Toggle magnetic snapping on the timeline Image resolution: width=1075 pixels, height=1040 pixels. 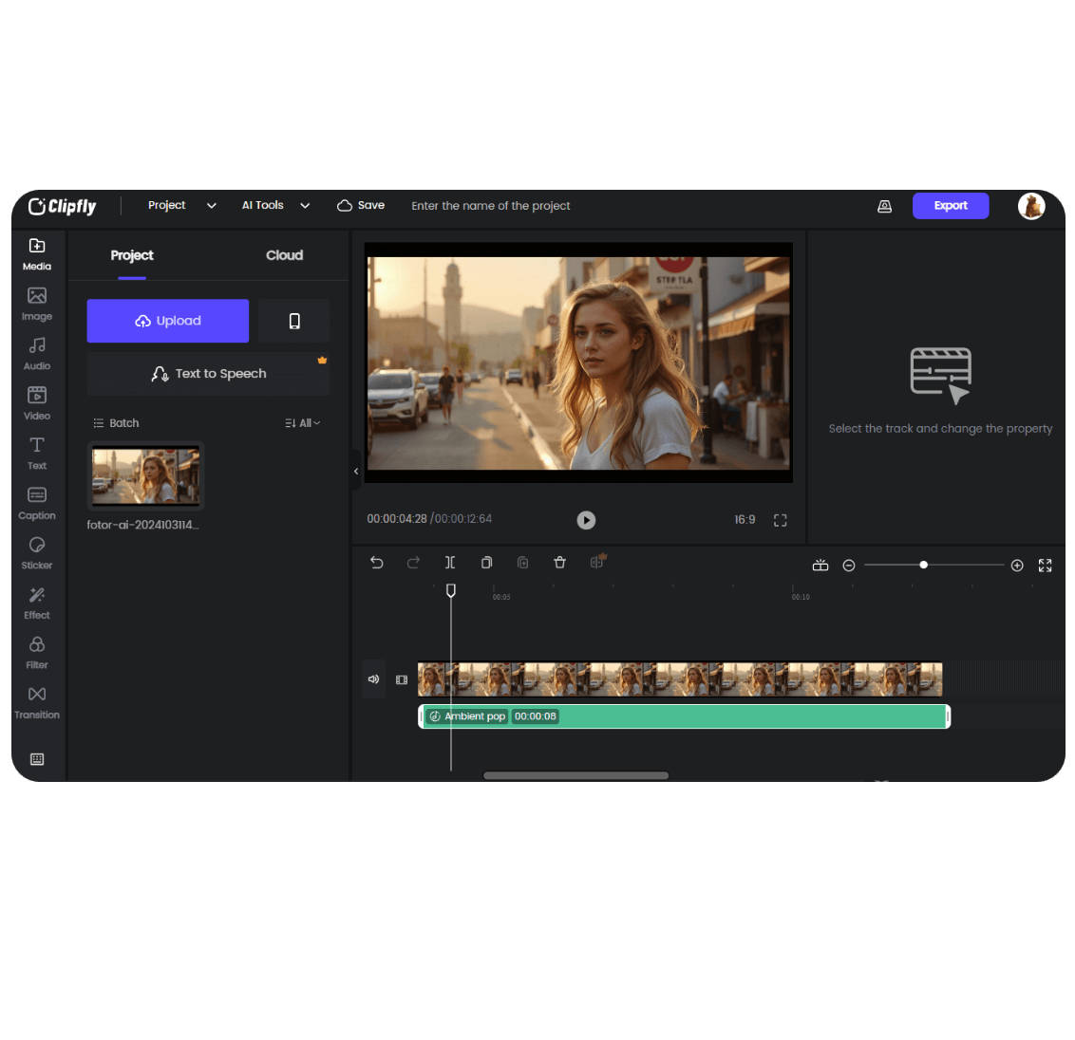point(820,564)
